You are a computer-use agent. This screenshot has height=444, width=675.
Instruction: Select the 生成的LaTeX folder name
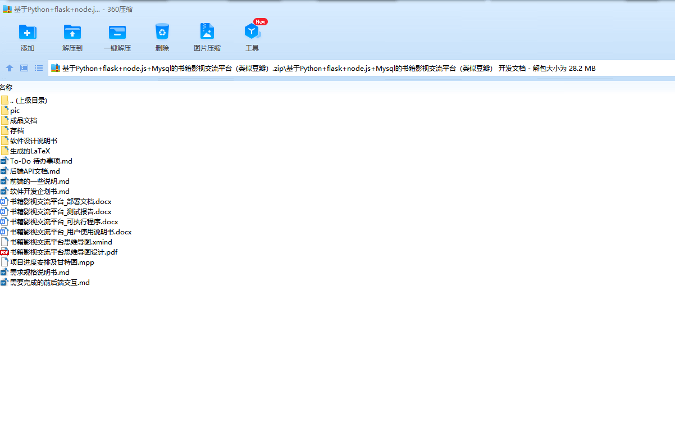[30, 151]
